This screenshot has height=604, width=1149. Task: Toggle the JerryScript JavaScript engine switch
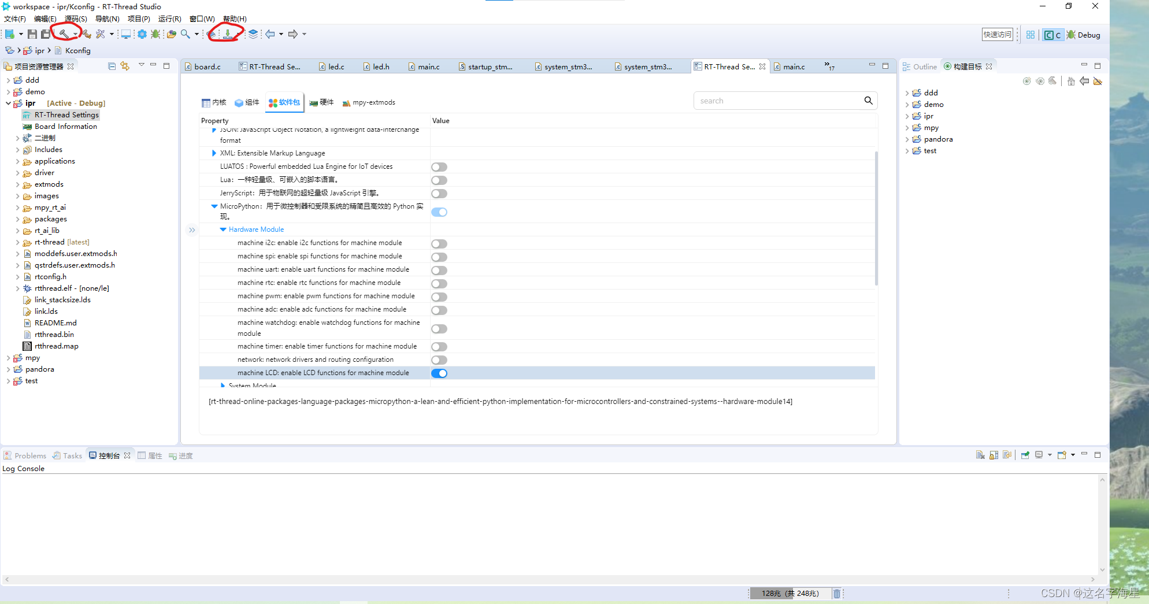pyautogui.click(x=439, y=194)
